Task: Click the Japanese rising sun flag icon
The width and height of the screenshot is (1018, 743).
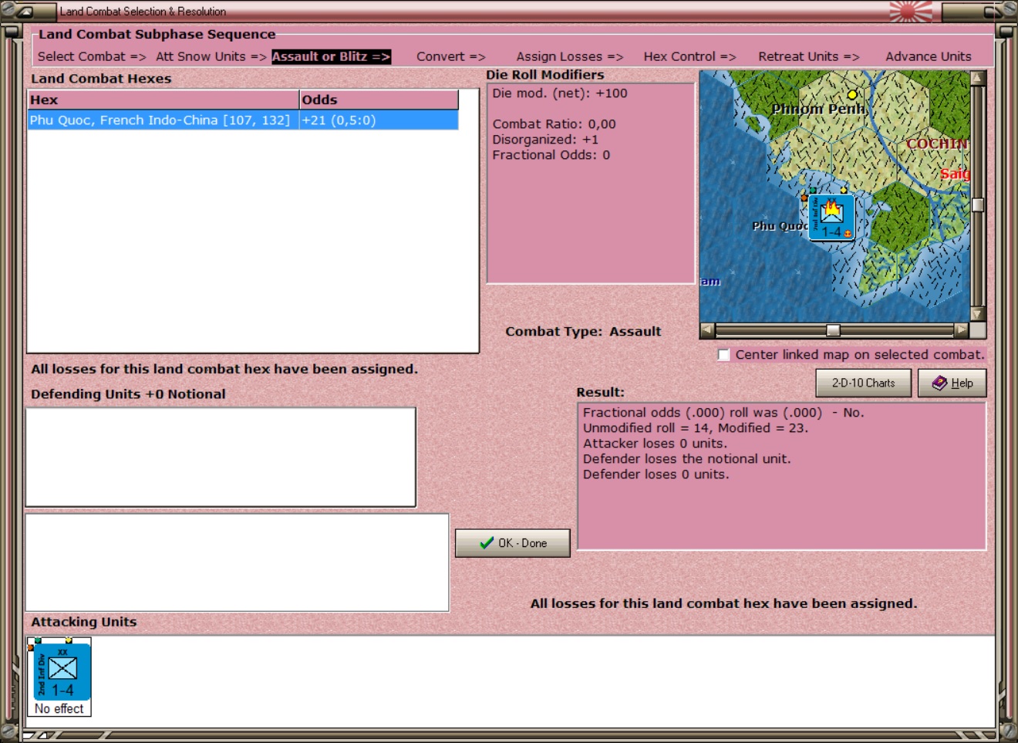Action: tap(910, 11)
